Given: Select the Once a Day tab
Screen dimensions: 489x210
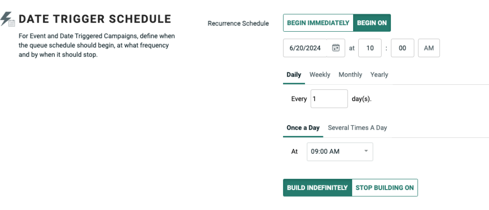Looking at the screenshot, I should [303, 128].
